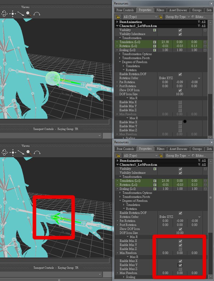Image resolution: width=214 pixels, height=281 pixels.
Task: Expand Max Freedom row in lower panel
Action: click(x=118, y=273)
